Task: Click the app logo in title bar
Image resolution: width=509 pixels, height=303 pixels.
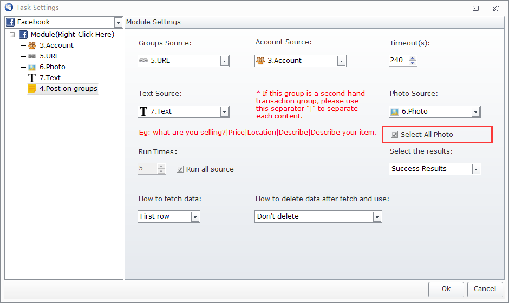Action: click(8, 8)
